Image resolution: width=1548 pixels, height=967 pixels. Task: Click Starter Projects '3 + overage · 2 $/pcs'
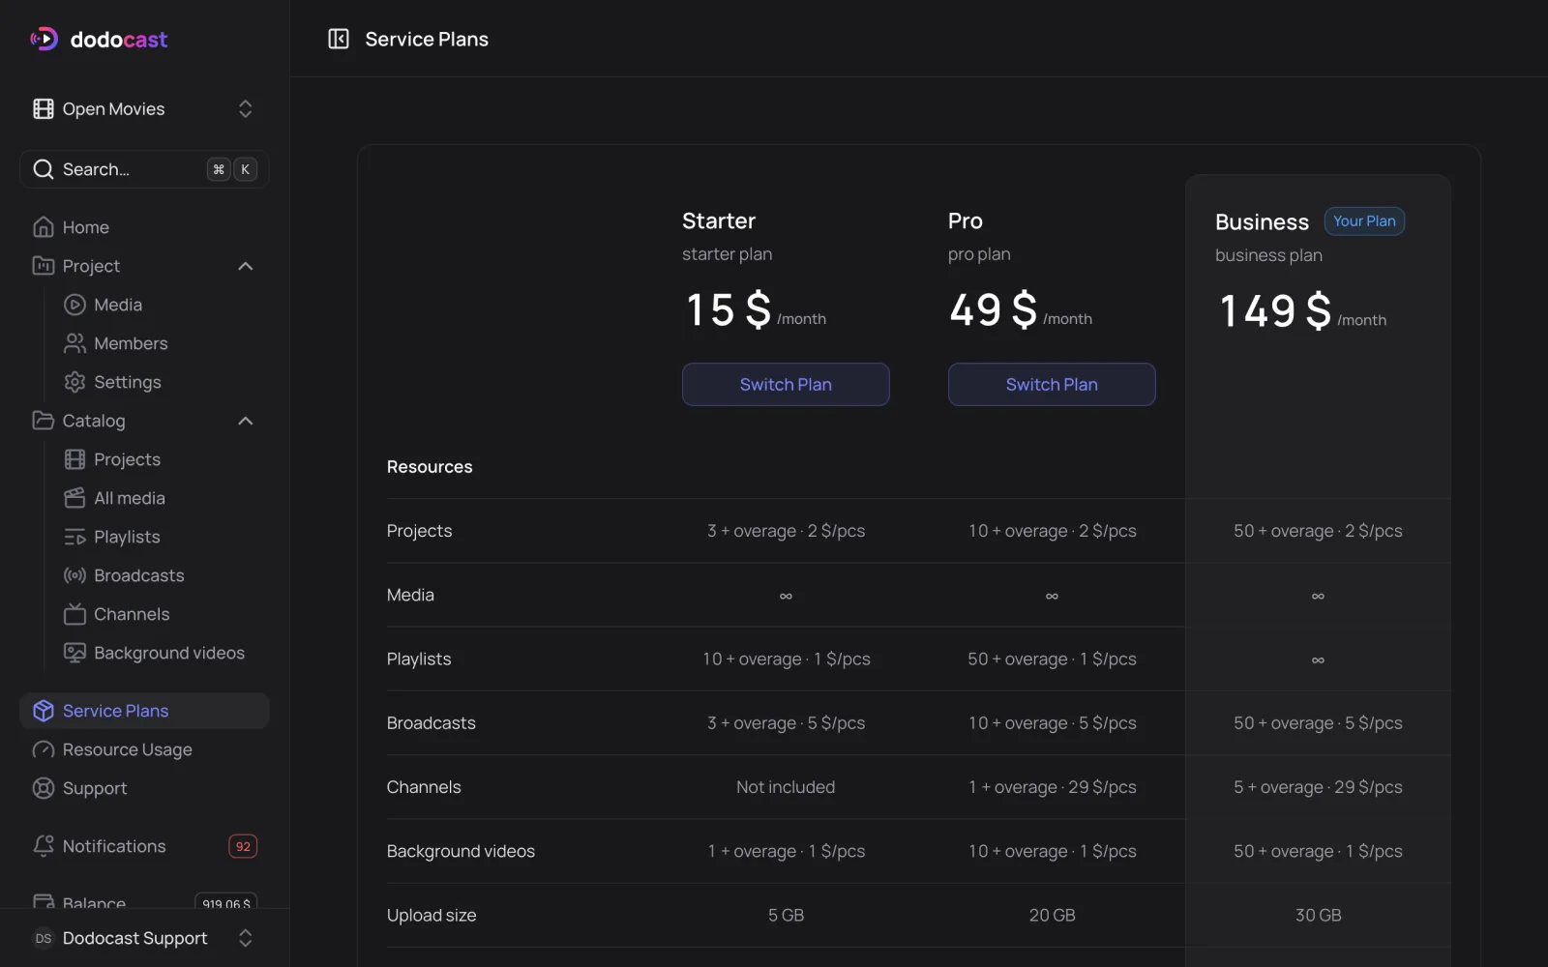tap(786, 531)
